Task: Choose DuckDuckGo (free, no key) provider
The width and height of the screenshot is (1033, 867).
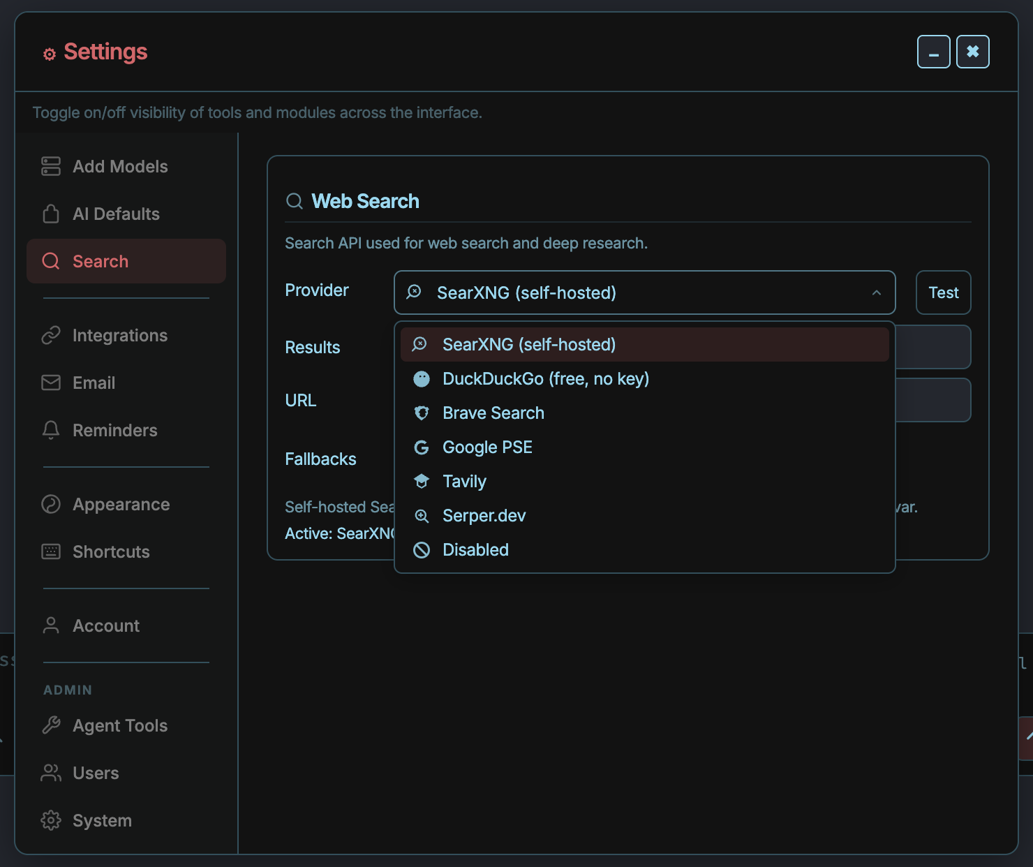Action: [644, 378]
